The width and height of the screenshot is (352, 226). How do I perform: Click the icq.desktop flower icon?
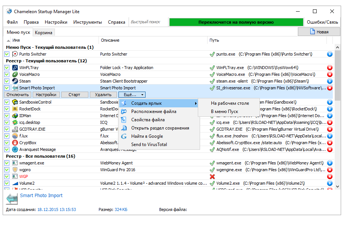coord(15,122)
